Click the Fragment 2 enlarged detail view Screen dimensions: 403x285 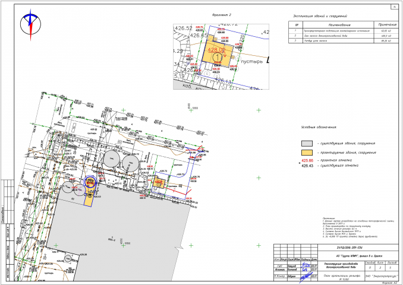pos(221,57)
